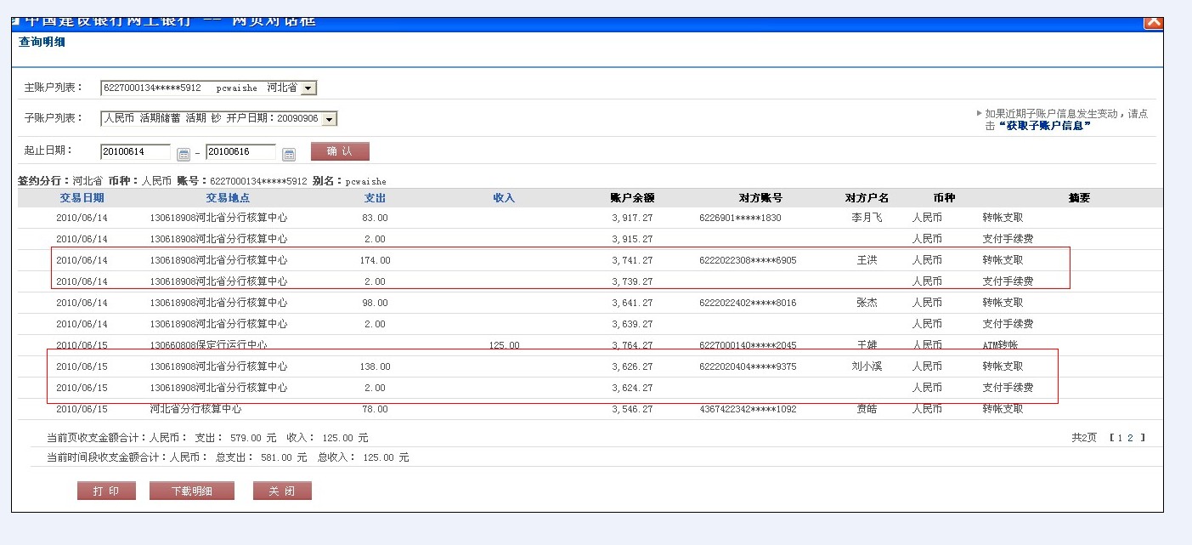Click the end date field showing 20100616
Screen dimensions: 1192x545
tap(240, 152)
